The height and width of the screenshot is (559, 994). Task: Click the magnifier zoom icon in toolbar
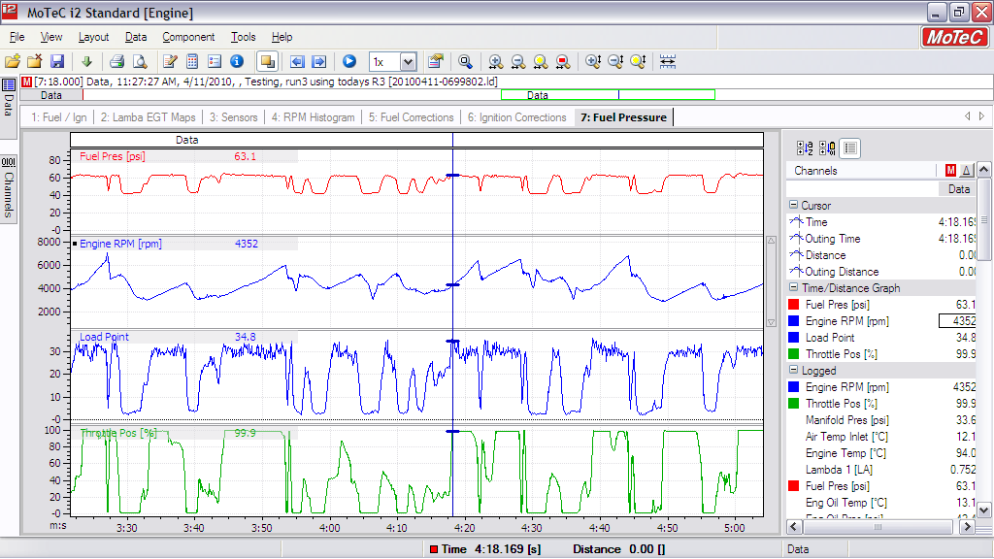point(465,61)
